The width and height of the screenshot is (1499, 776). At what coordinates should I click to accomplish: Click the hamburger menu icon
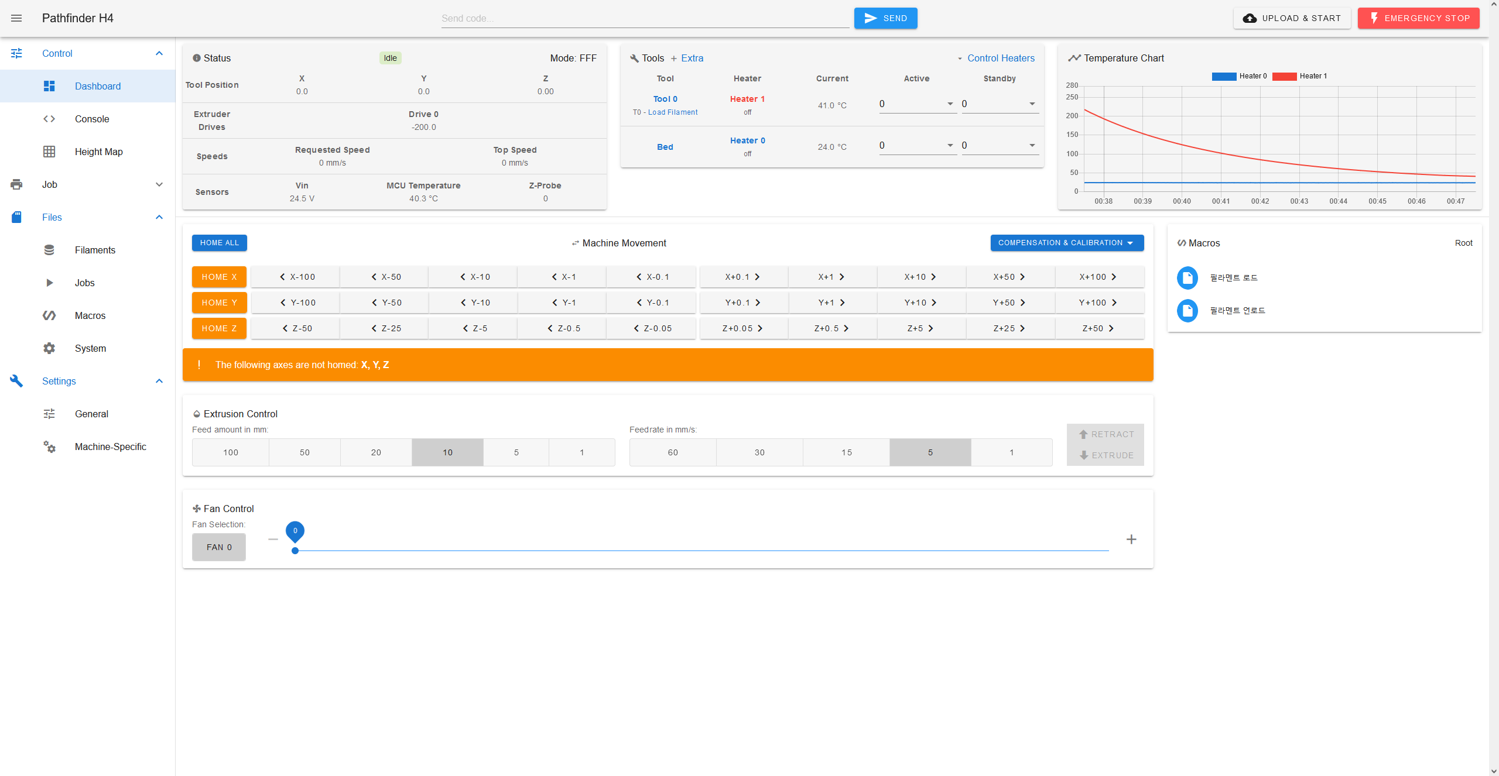[16, 18]
